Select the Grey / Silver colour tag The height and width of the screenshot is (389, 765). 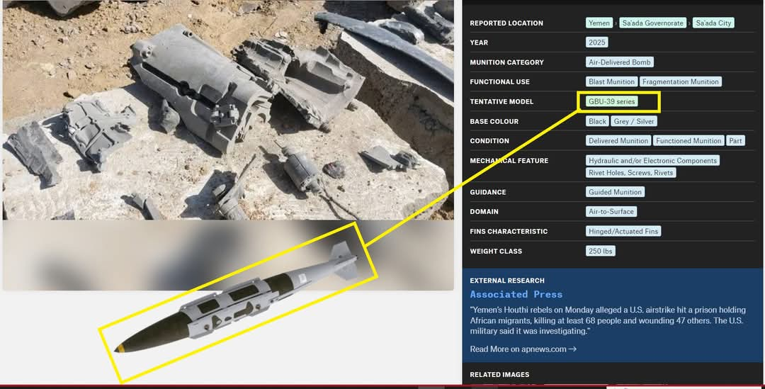pos(634,121)
